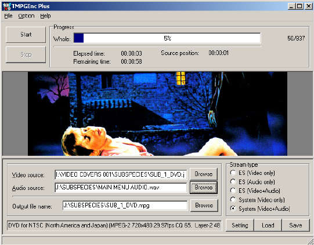Image resolution: width=314 pixels, height=245 pixels.
Task: Click the remaining time value 00:00:58
Action: click(131, 61)
